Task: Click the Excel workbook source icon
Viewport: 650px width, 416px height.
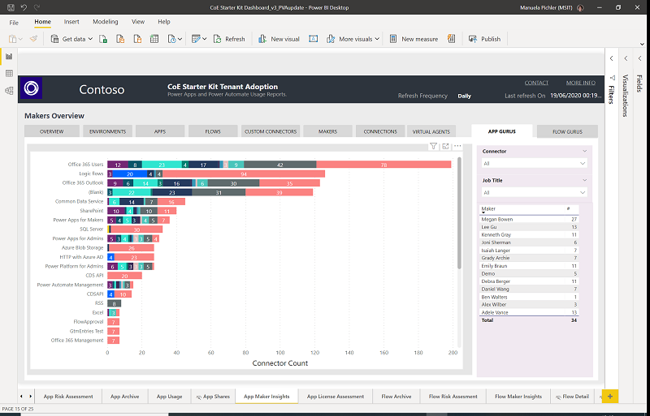Action: pos(103,39)
